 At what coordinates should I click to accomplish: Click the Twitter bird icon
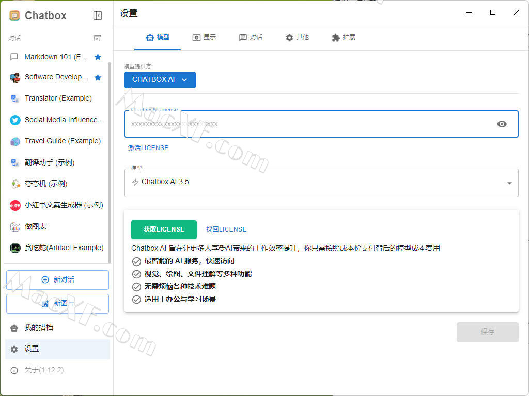point(15,120)
